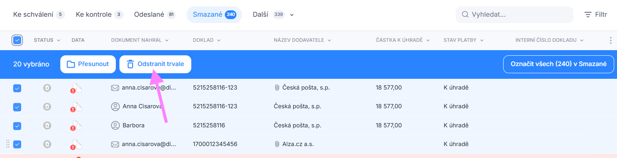Click the user avatar icon beside Anna Cisarova
Image resolution: width=617 pixels, height=158 pixels.
point(115,106)
